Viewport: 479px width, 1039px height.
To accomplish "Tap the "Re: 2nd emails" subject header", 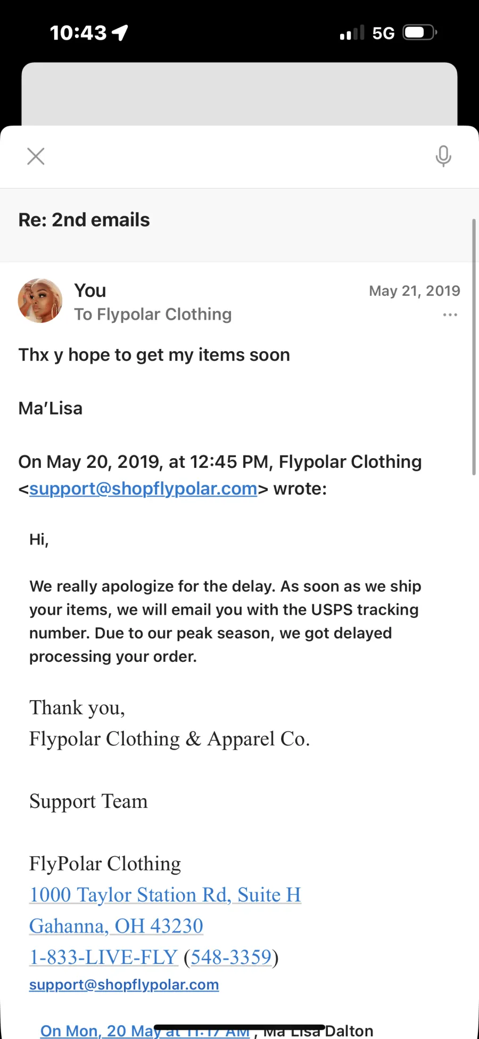I will (x=84, y=220).
